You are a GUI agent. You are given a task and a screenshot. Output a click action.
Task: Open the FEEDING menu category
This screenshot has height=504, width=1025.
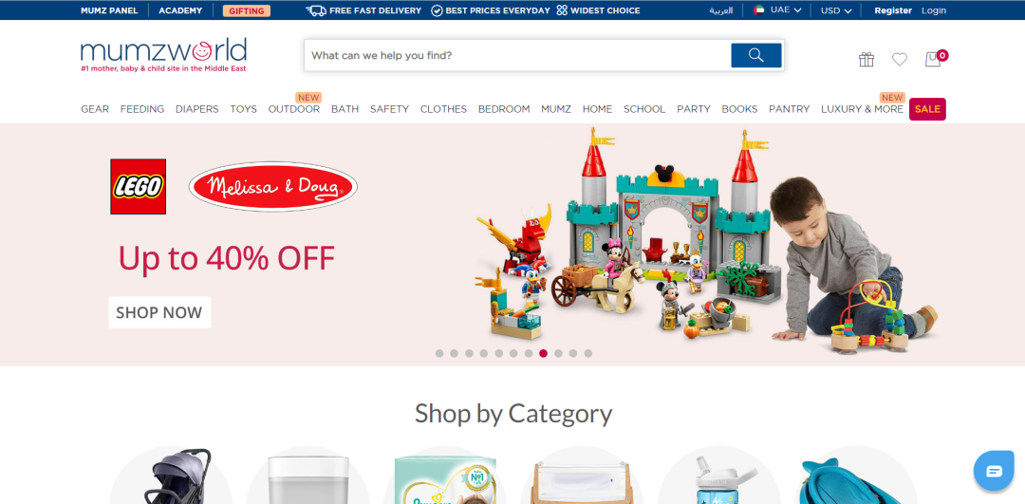[x=141, y=109]
